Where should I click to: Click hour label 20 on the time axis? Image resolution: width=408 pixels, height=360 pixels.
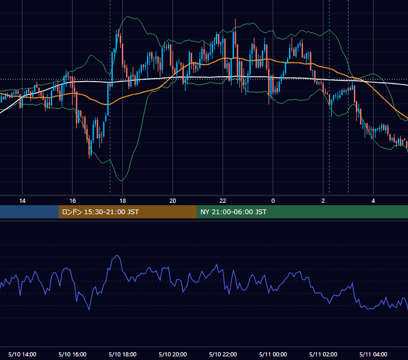[x=173, y=201]
